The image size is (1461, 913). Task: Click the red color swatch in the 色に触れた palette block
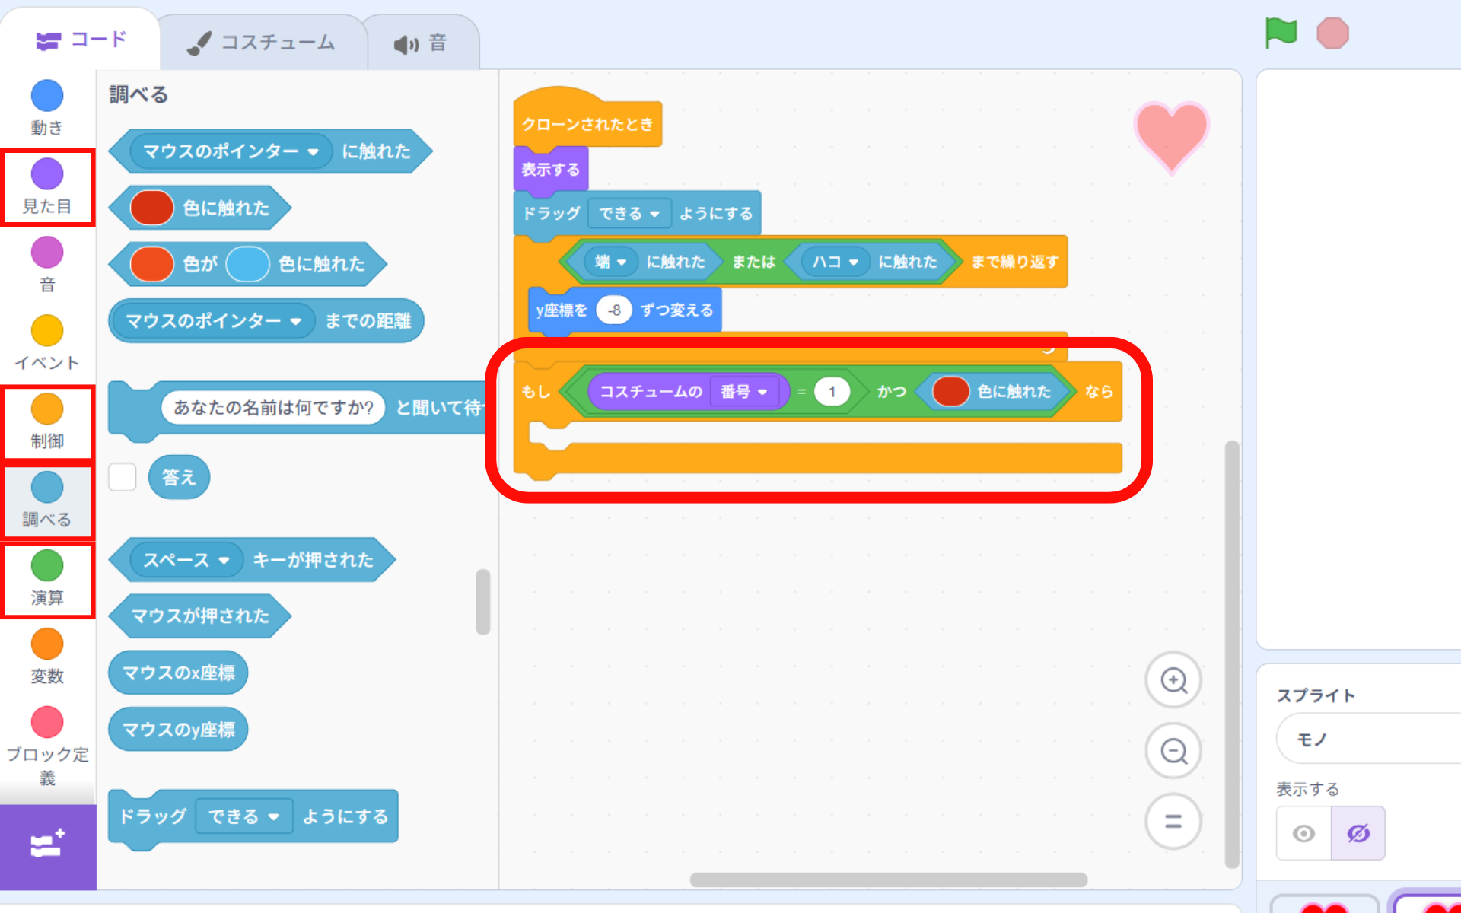point(151,208)
